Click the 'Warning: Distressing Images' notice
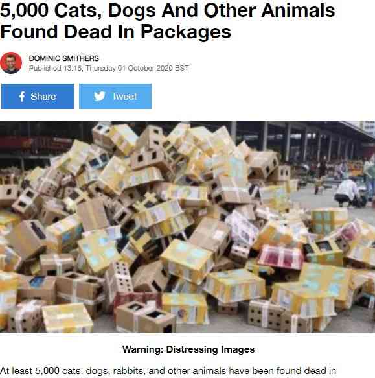This screenshot has height=378, width=375. pyautogui.click(x=188, y=349)
